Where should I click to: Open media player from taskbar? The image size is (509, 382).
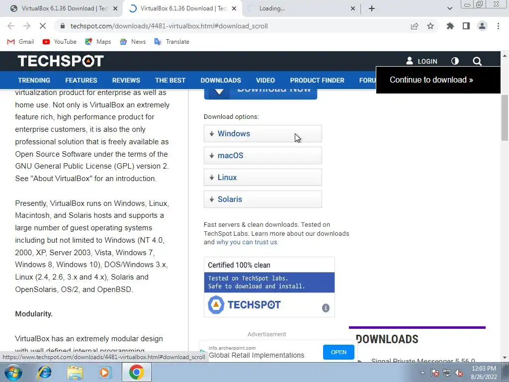tap(105, 372)
